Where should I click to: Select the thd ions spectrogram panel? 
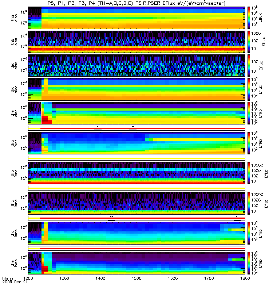pyautogui.click(x=137, y=233)
